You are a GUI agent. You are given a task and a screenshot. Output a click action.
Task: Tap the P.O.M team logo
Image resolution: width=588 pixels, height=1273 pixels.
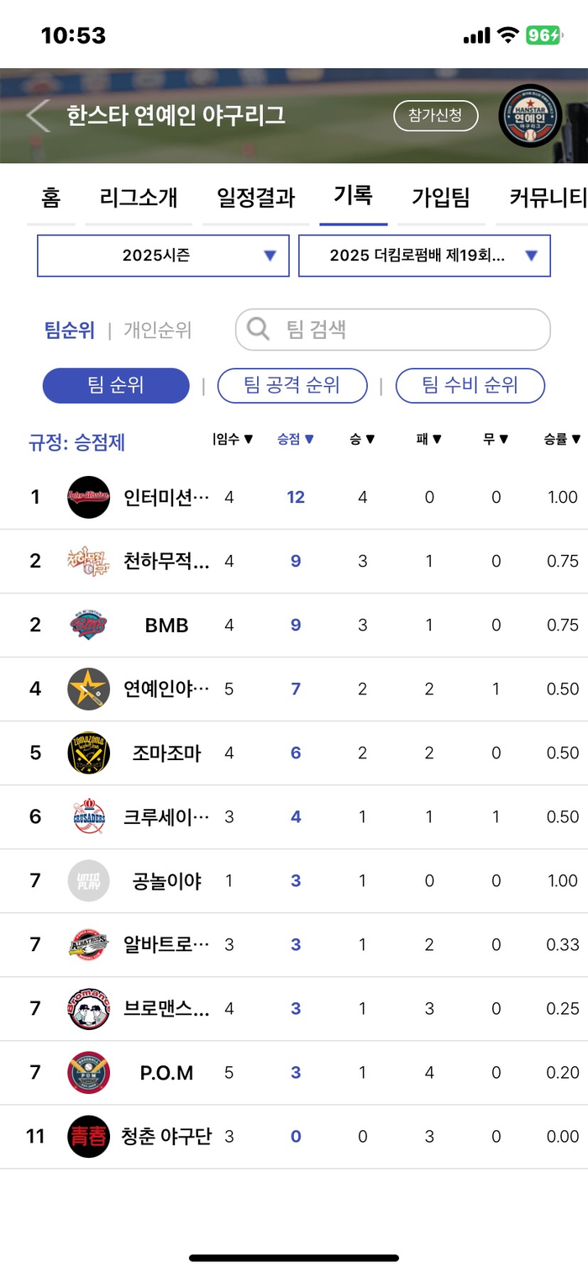click(x=88, y=1073)
